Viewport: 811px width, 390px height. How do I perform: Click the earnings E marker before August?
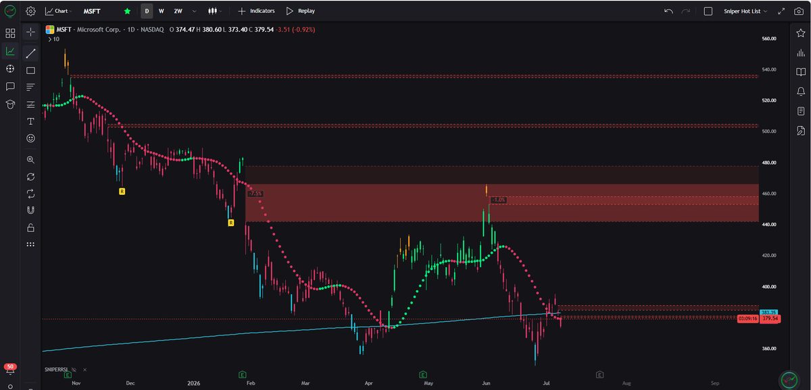coord(599,373)
